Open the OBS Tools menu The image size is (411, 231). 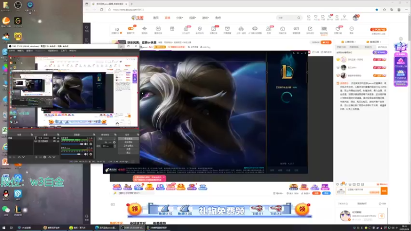64,51
